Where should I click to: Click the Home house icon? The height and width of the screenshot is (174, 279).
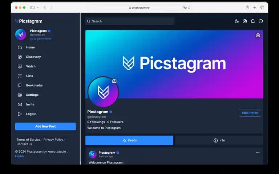click(x=20, y=47)
